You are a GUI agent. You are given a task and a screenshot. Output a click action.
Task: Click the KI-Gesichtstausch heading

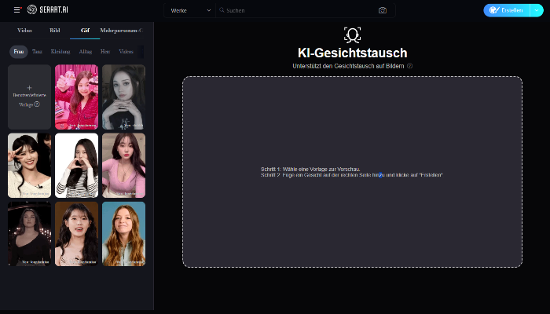click(x=352, y=53)
